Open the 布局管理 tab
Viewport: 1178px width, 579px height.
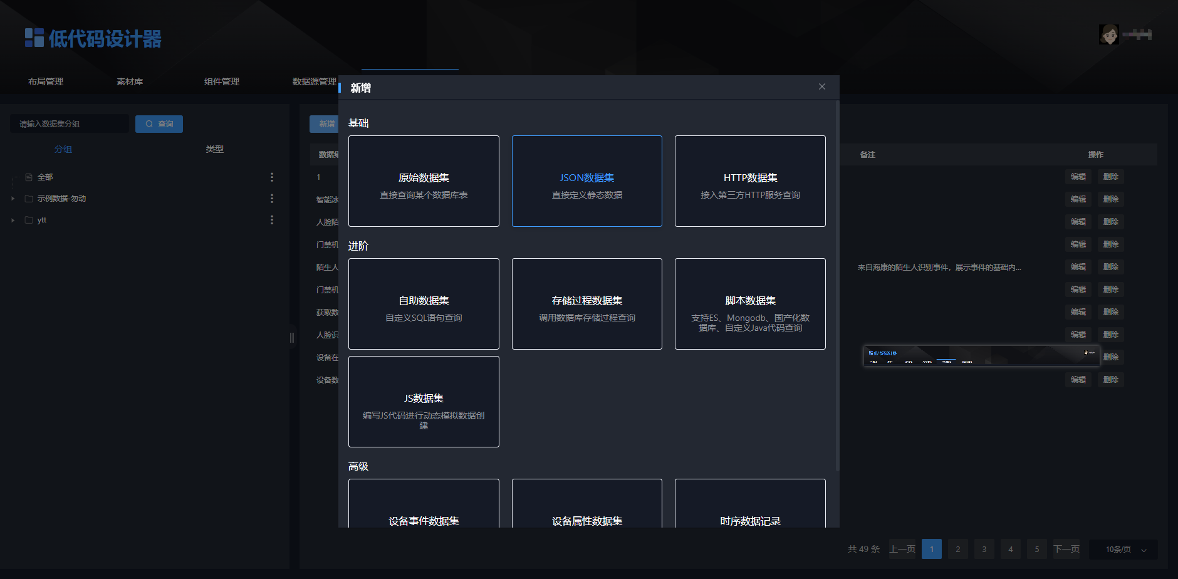click(46, 81)
